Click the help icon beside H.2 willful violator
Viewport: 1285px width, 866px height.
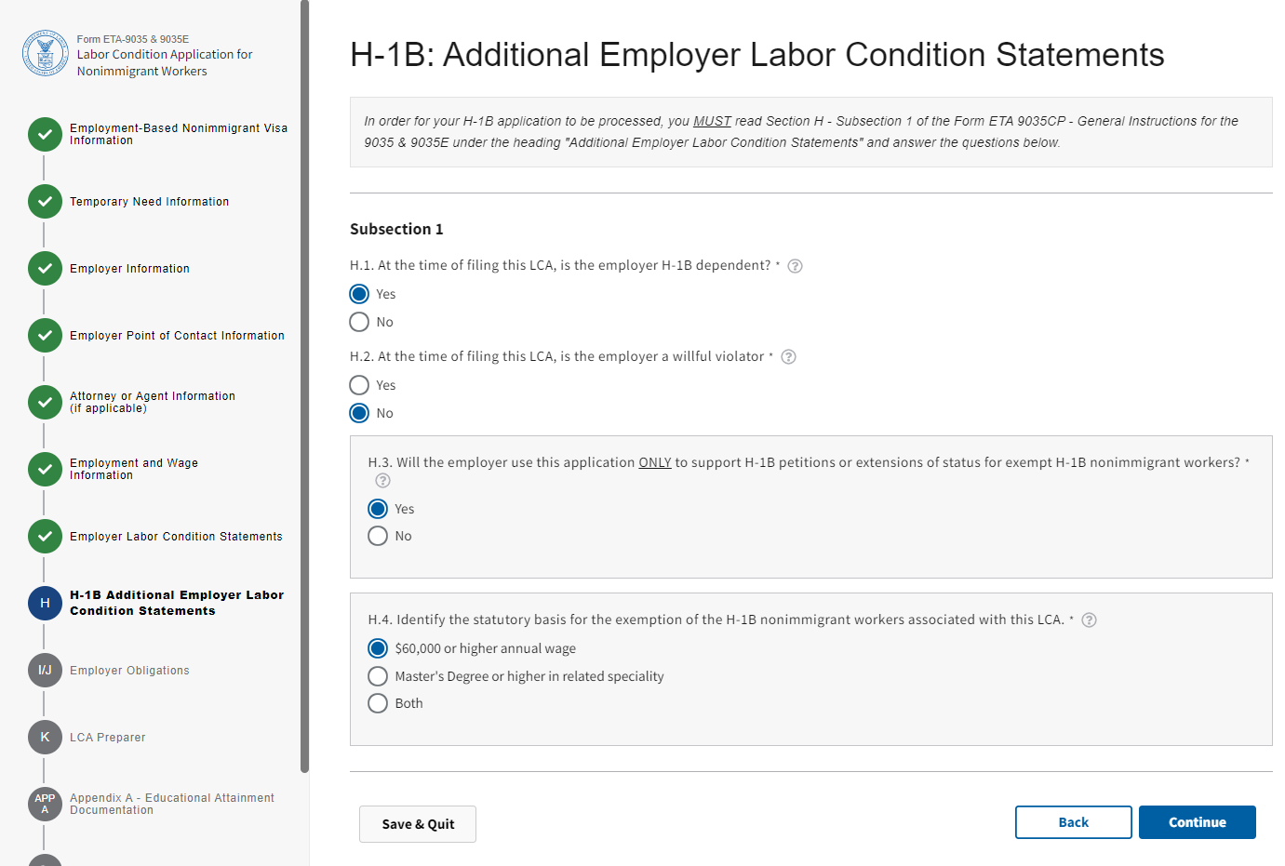coord(788,357)
